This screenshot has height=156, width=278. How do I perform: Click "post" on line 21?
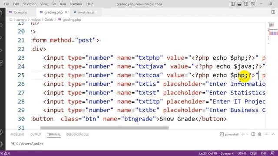click(85, 40)
